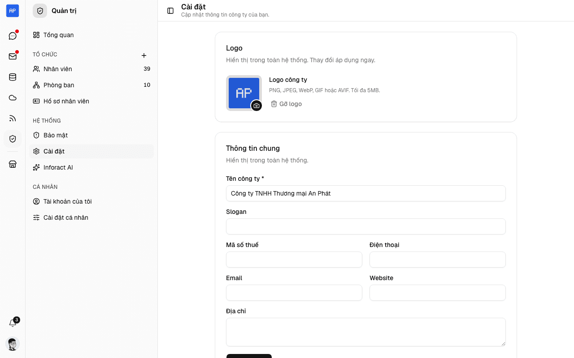The image size is (574, 358).
Task: Click the 'PNG, JPEG, WebP, GIF hoặc AVIF' hint text
Action: 325,90
